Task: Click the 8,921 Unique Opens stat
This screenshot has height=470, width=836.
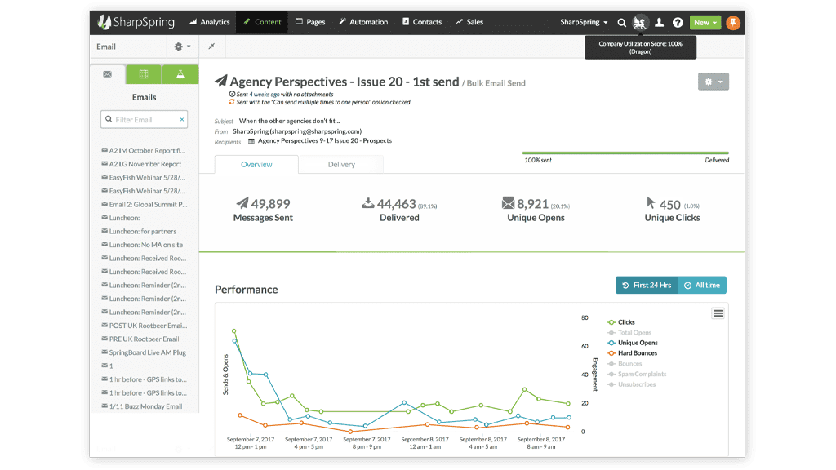Action: (x=536, y=210)
